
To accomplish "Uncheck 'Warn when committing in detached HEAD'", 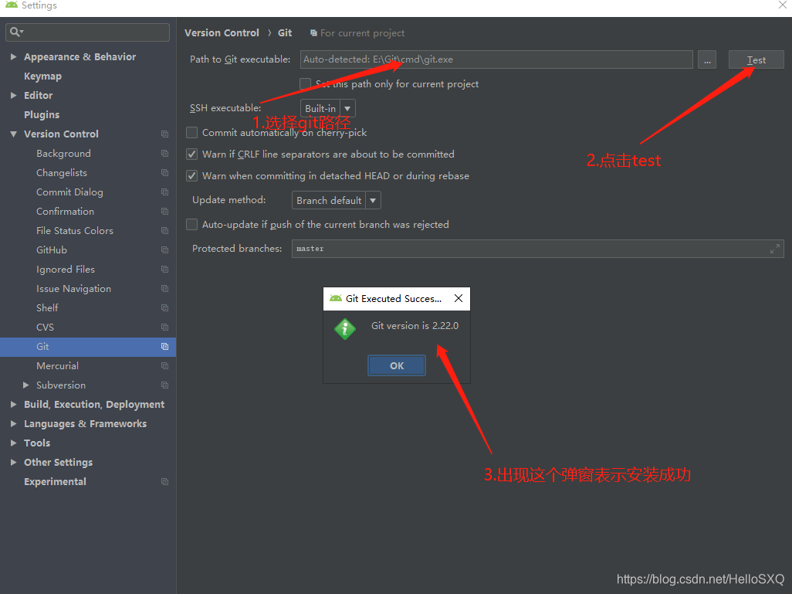I will coord(192,176).
